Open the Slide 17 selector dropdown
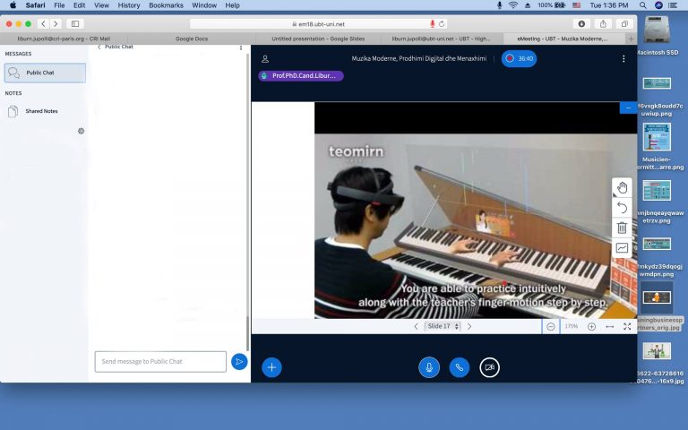Screen dimensions: 688x430 click(443, 326)
